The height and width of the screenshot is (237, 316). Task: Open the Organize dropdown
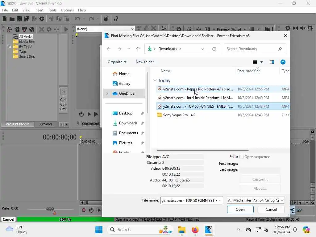[117, 62]
